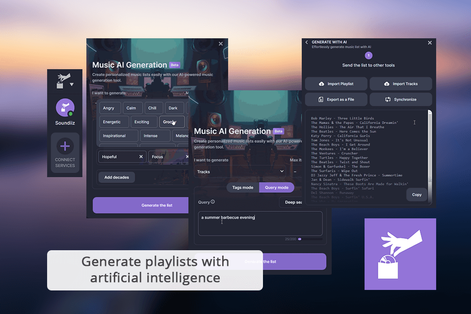Image resolution: width=471 pixels, height=314 pixels.
Task: Remove the Hopeful tag with its X
Action: 141,157
